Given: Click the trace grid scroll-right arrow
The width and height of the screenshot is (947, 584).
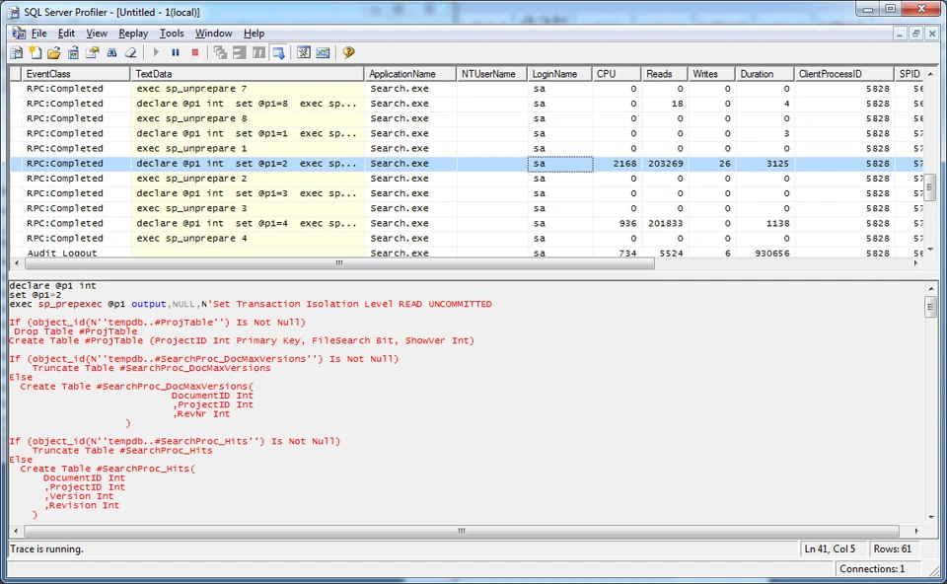Looking at the screenshot, I should 916,263.
